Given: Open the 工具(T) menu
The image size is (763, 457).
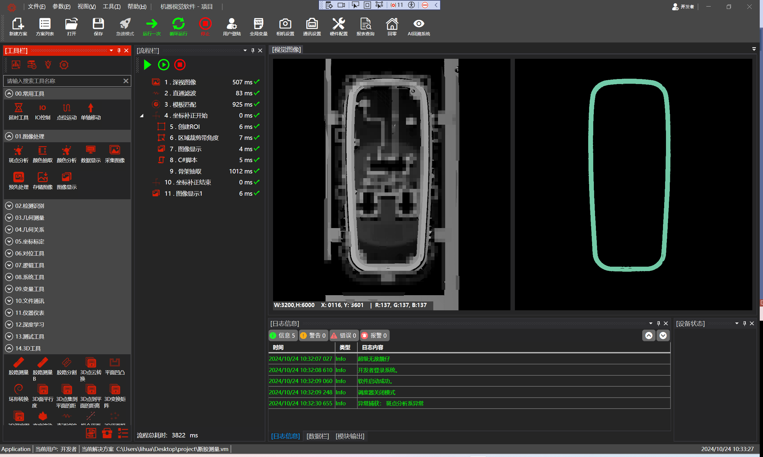Looking at the screenshot, I should click(111, 7).
